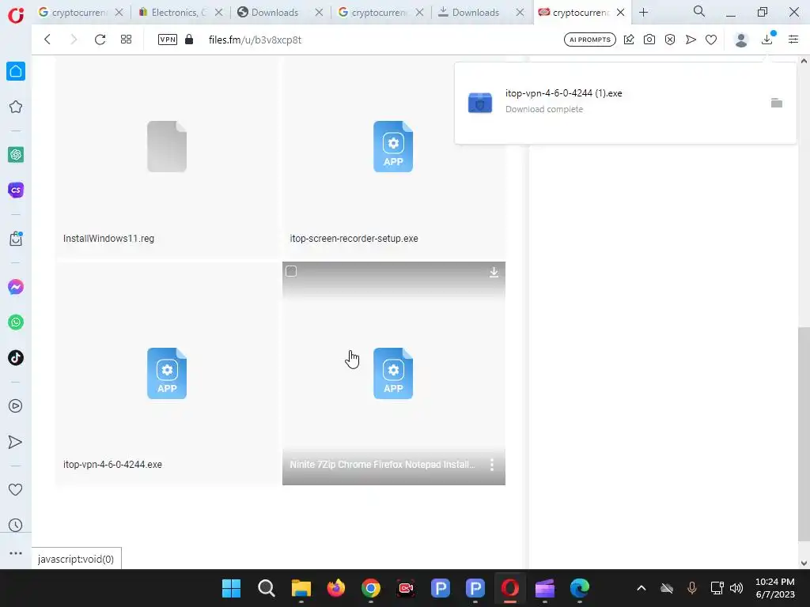Open the ChatSonic sidebar icon
This screenshot has height=607, width=810.
[16, 190]
